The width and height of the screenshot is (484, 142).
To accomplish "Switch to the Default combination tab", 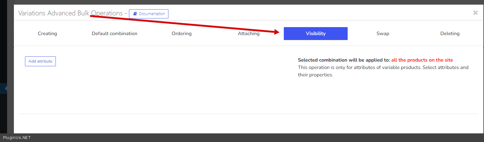I will point(114,34).
